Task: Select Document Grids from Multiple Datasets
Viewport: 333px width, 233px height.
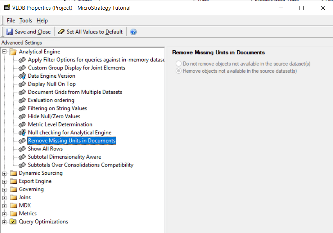Action: click(x=75, y=92)
